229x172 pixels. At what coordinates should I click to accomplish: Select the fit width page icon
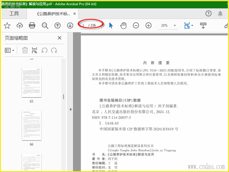click(187, 26)
